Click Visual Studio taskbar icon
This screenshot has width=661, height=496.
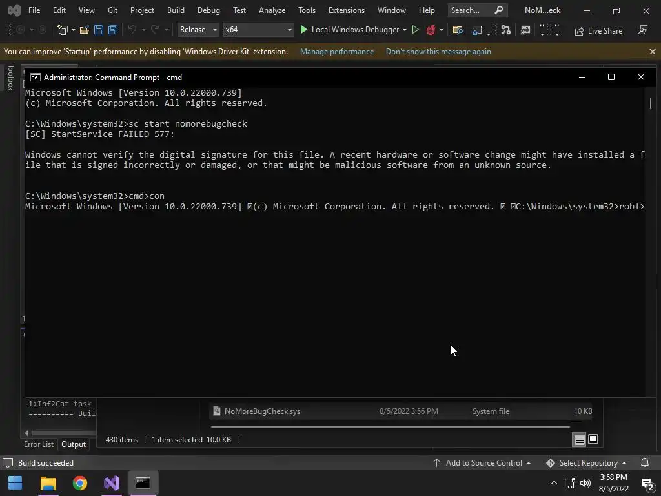point(112,483)
